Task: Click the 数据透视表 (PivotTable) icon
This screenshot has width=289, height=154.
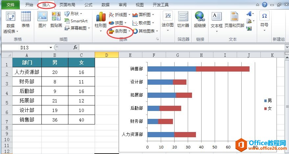Action: pyautogui.click(x=11, y=17)
